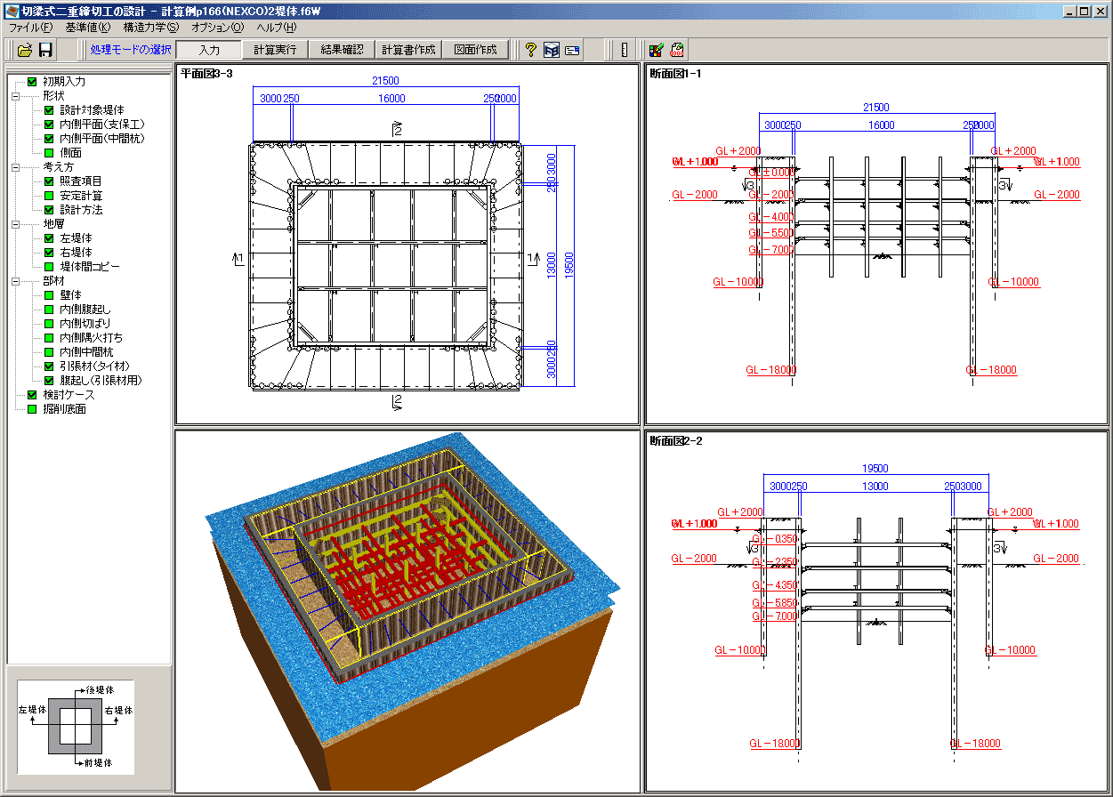Click the open file folder icon
Screen dimensions: 1113x797
(x=25, y=50)
